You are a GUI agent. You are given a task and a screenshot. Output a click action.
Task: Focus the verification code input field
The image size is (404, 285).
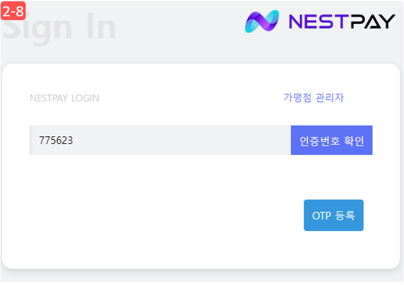click(x=160, y=141)
